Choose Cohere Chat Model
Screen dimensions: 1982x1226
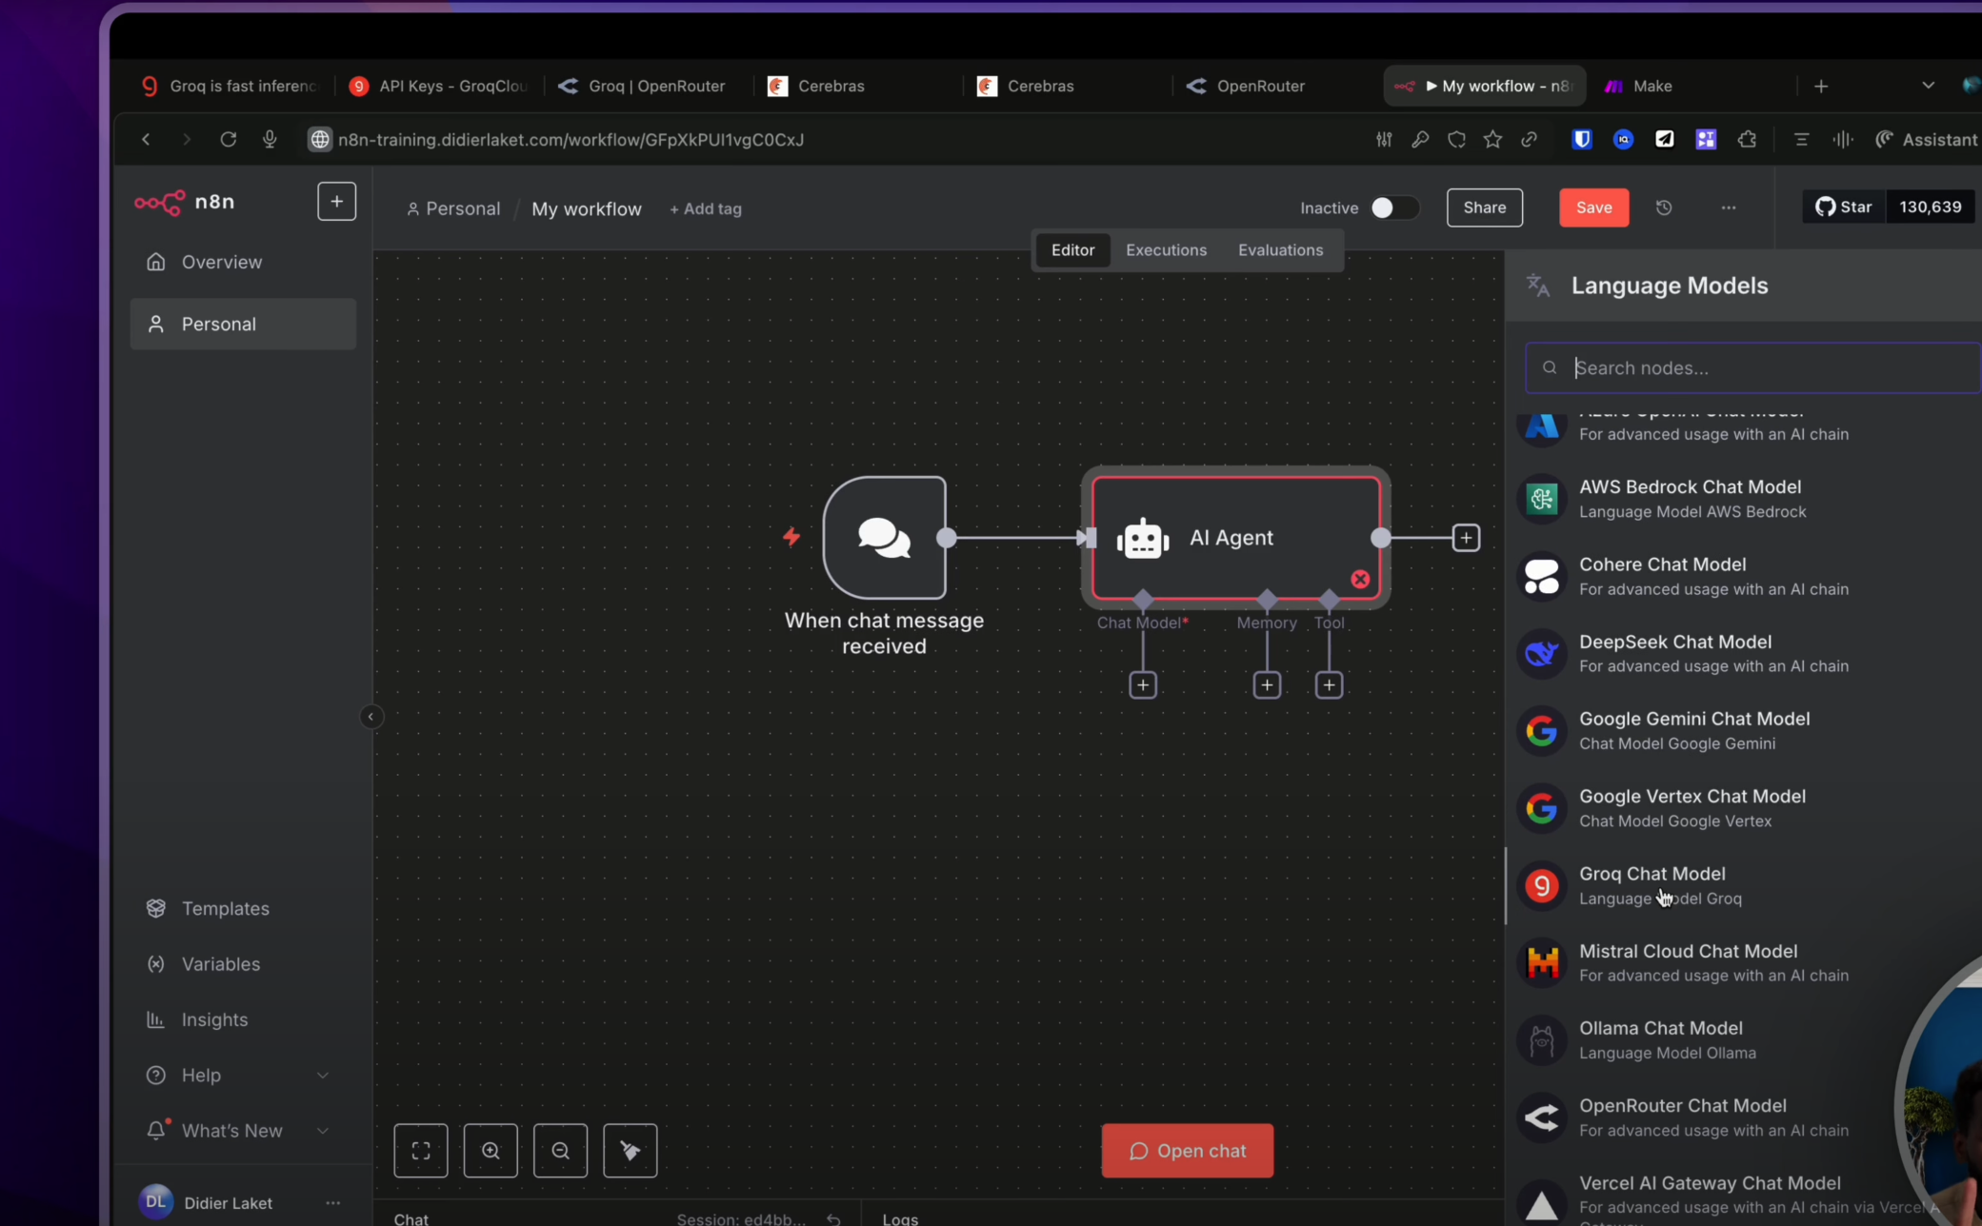[1749, 576]
